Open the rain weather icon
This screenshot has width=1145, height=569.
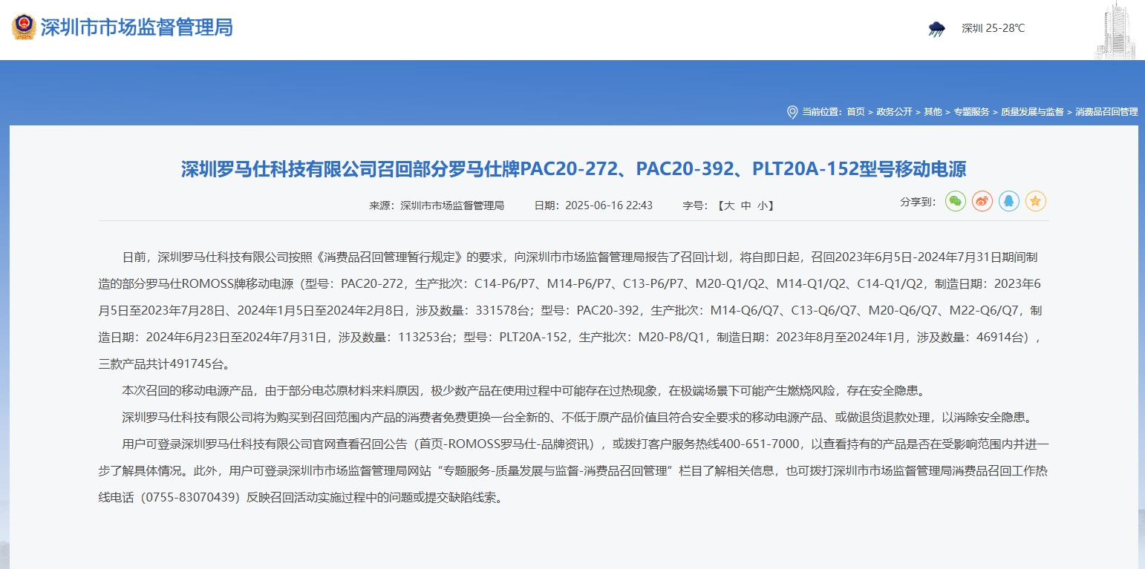point(937,29)
